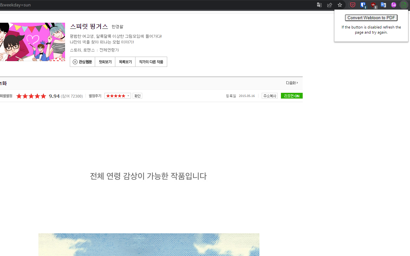Turn off the 리모컨 ON remote control
Screen dimensions: 410x256
291,96
